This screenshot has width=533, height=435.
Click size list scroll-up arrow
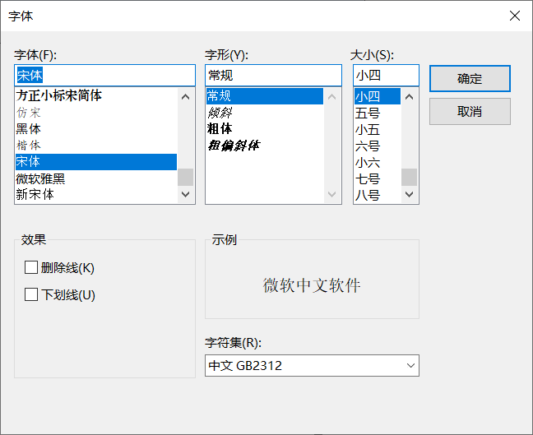coord(410,97)
